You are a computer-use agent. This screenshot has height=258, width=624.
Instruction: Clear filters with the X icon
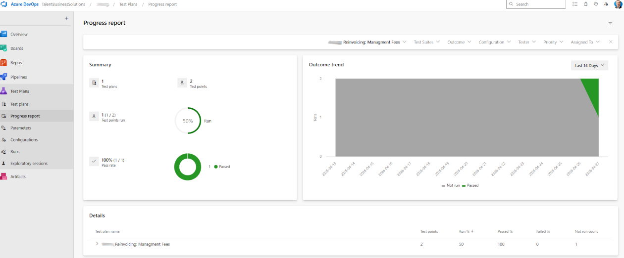pos(611,42)
